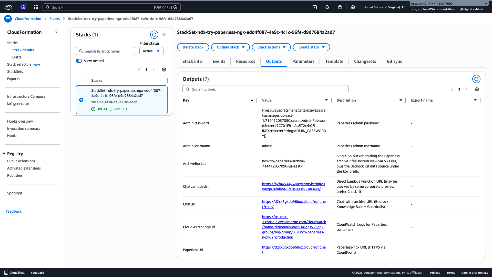
Task: Go to next page of outputs
Action: tap(466, 89)
